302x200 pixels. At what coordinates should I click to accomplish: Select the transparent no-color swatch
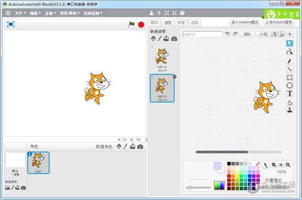258,164
